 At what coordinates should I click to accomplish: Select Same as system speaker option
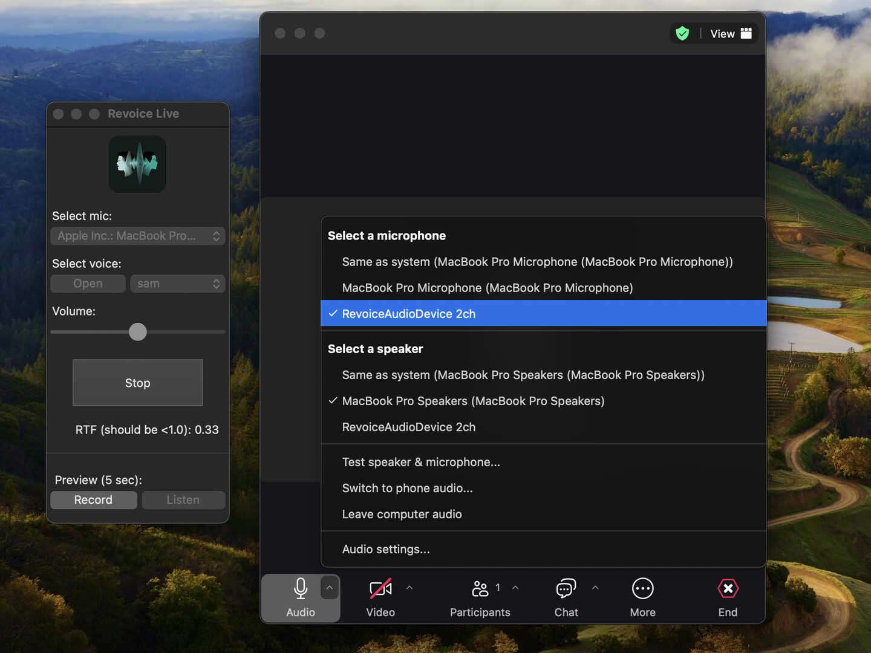[x=543, y=375]
